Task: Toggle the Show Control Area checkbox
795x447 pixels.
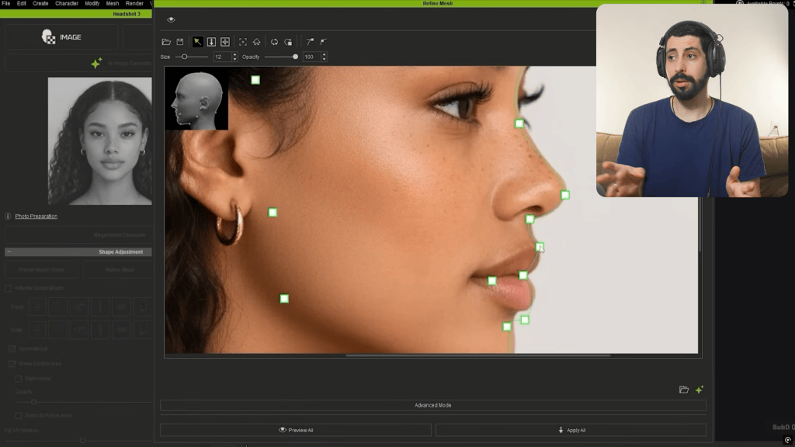Action: click(x=12, y=363)
